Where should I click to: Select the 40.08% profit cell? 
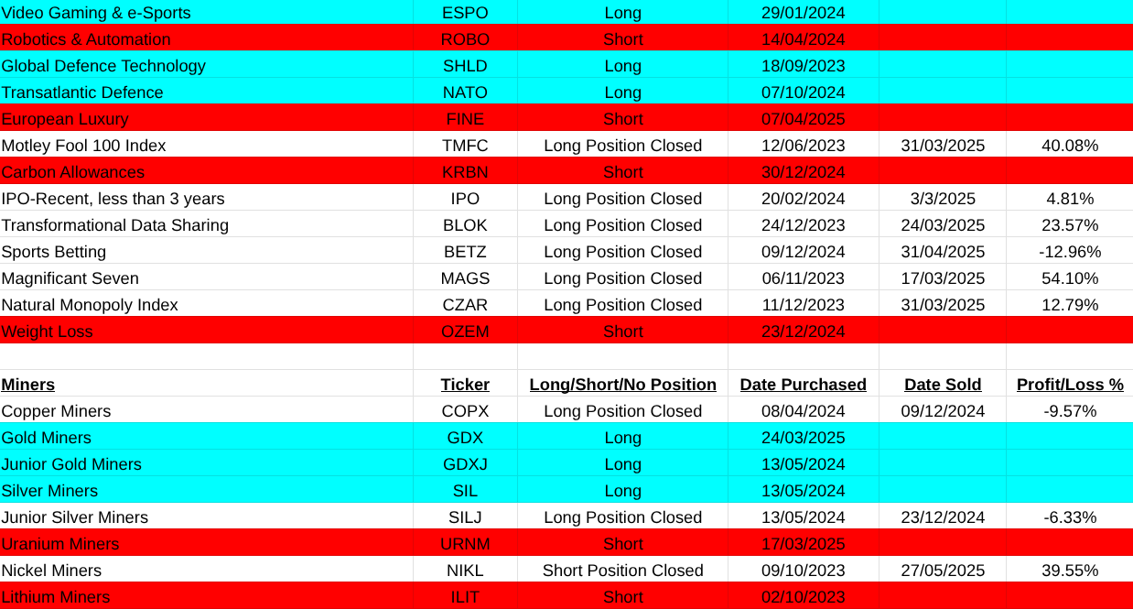click(1069, 146)
